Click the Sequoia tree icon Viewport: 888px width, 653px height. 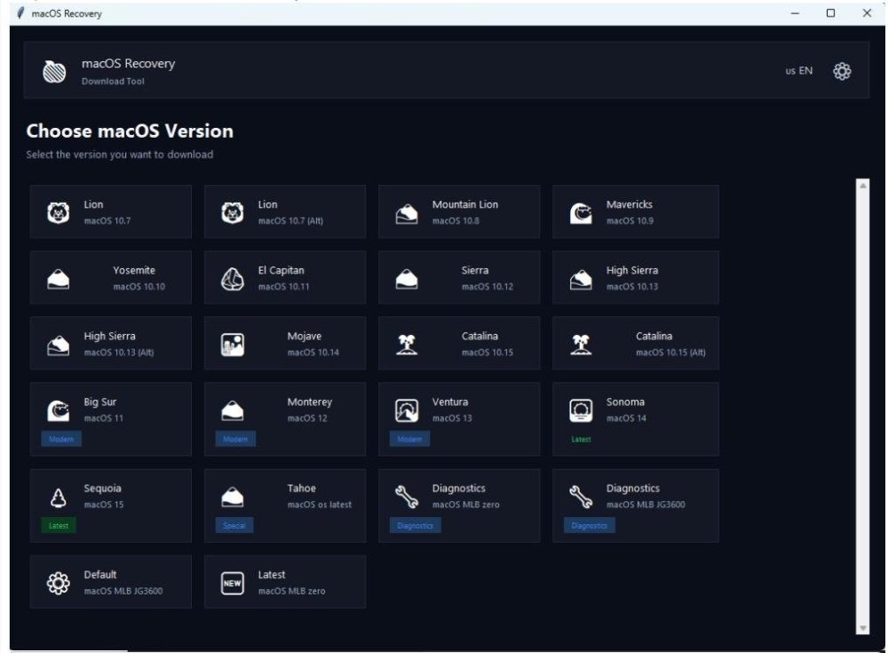(59, 498)
